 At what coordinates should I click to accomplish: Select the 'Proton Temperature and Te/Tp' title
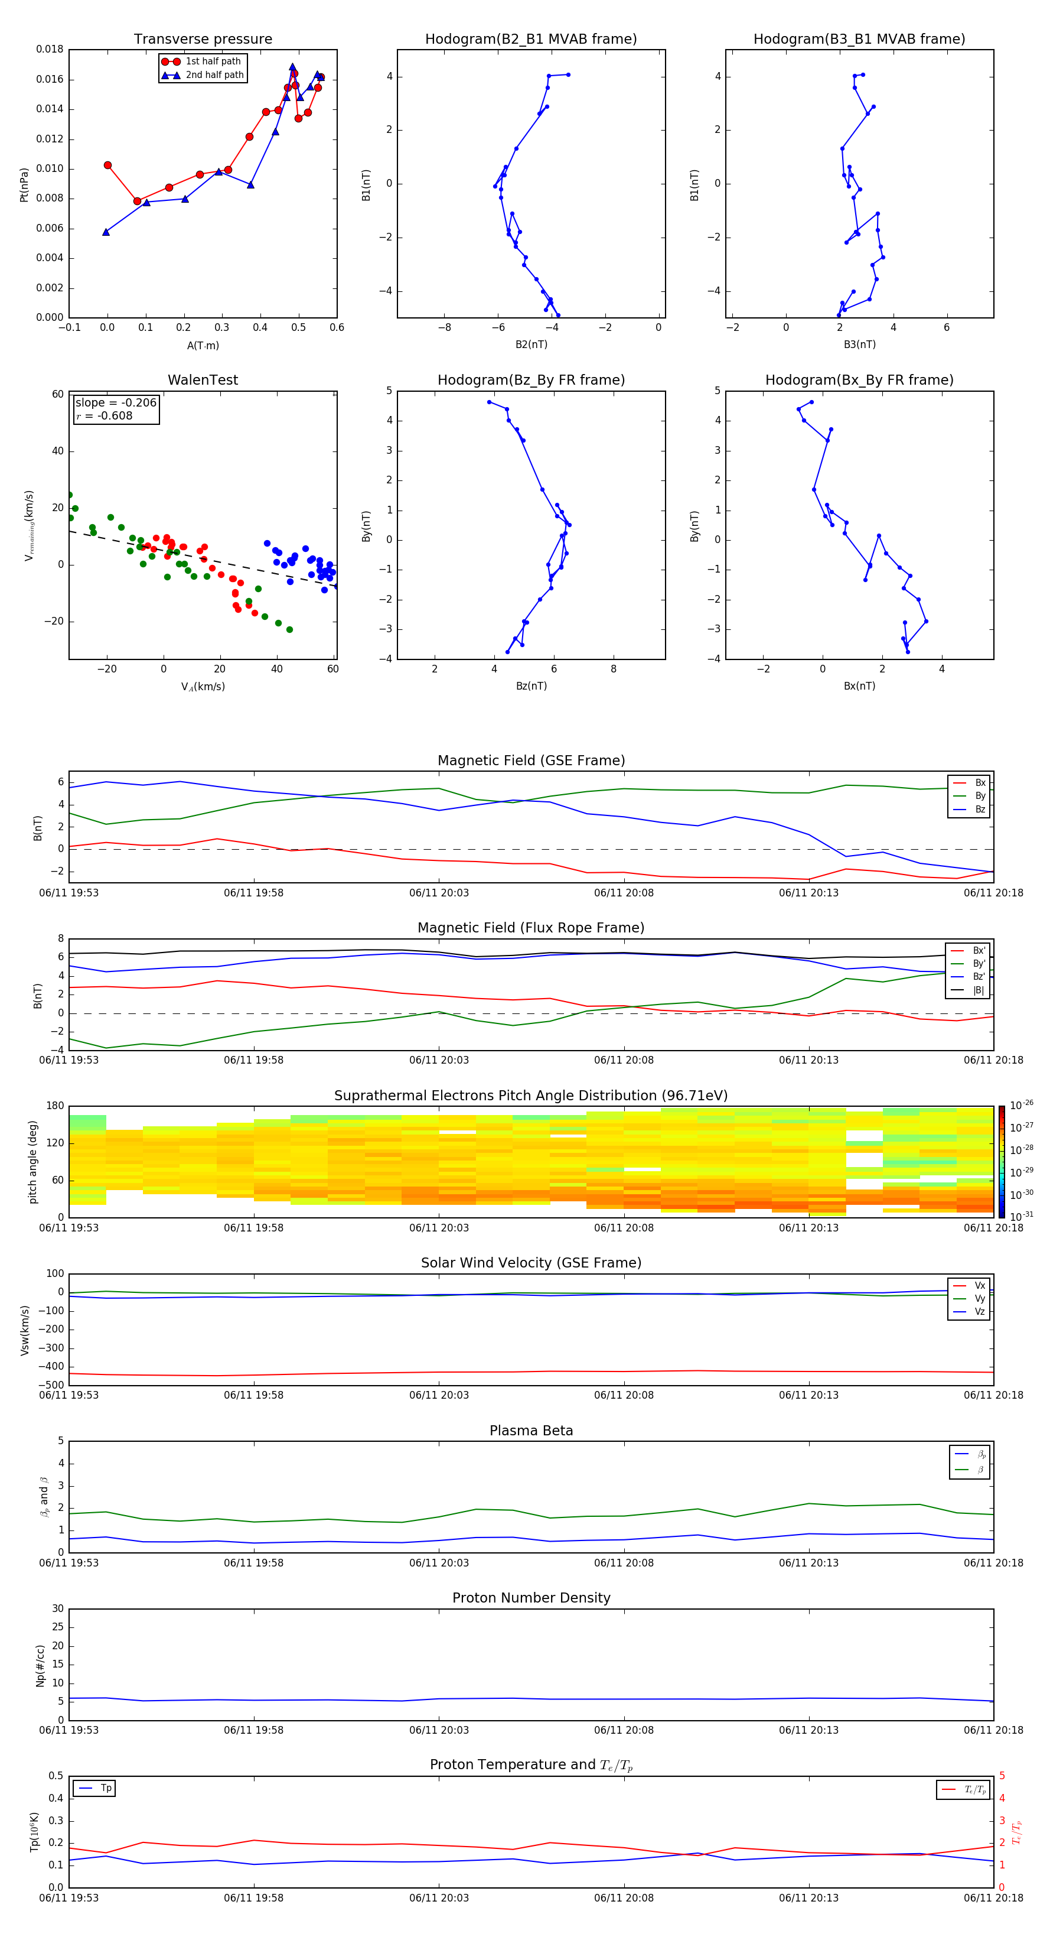click(x=531, y=1765)
